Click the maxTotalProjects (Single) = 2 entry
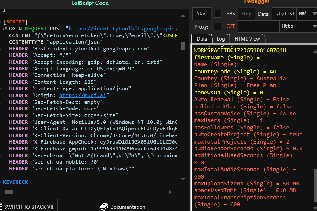Viewport: 317px width, 211px height. 241,142
